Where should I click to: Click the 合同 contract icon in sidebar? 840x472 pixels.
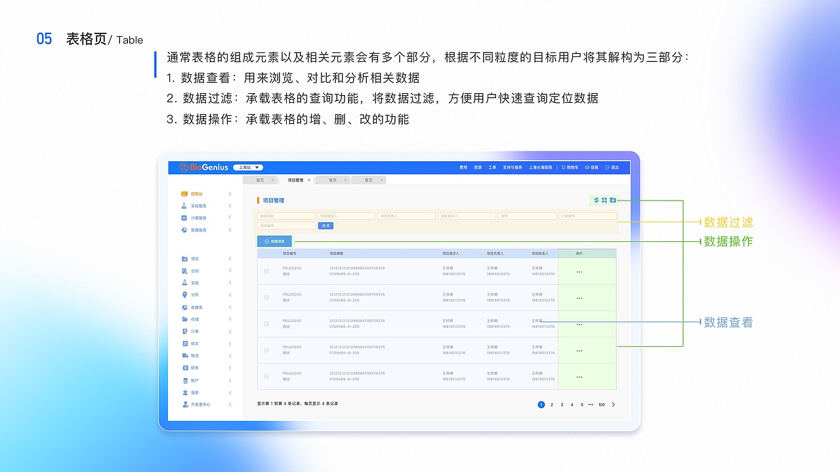click(185, 271)
